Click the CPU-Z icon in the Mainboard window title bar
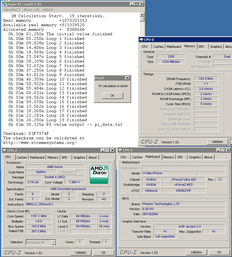The height and width of the screenshot is (257, 232). (120, 150)
